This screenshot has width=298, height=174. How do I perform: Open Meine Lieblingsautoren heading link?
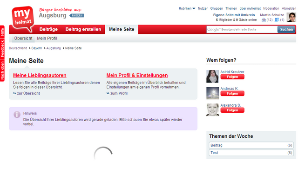40,75
